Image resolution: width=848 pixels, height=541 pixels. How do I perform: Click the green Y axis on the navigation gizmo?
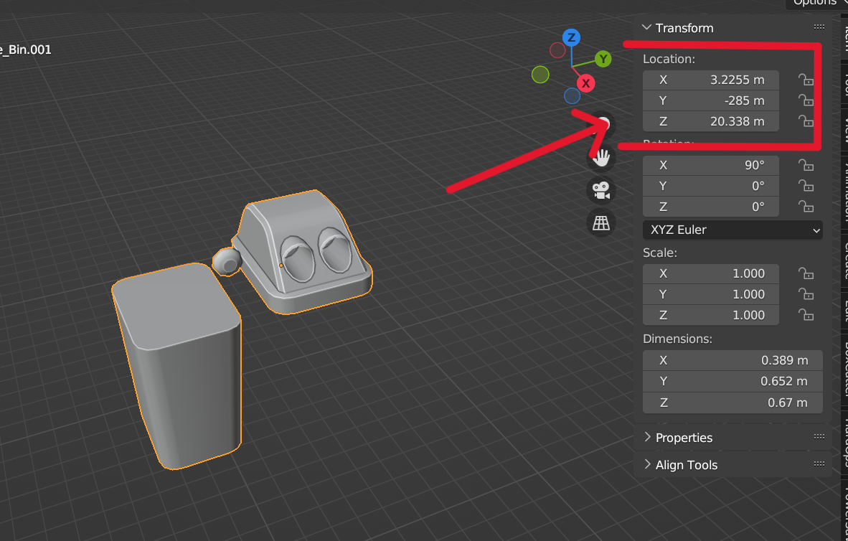603,59
